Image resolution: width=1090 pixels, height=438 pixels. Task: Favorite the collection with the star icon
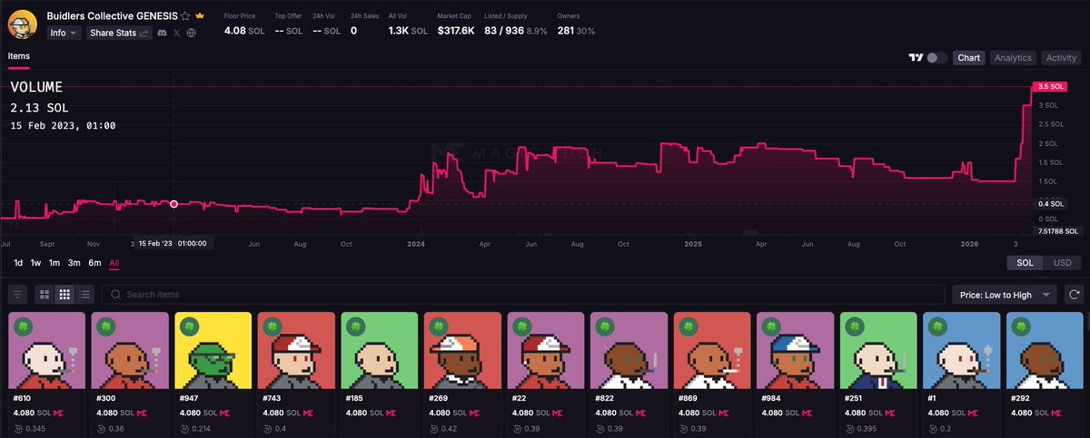185,16
